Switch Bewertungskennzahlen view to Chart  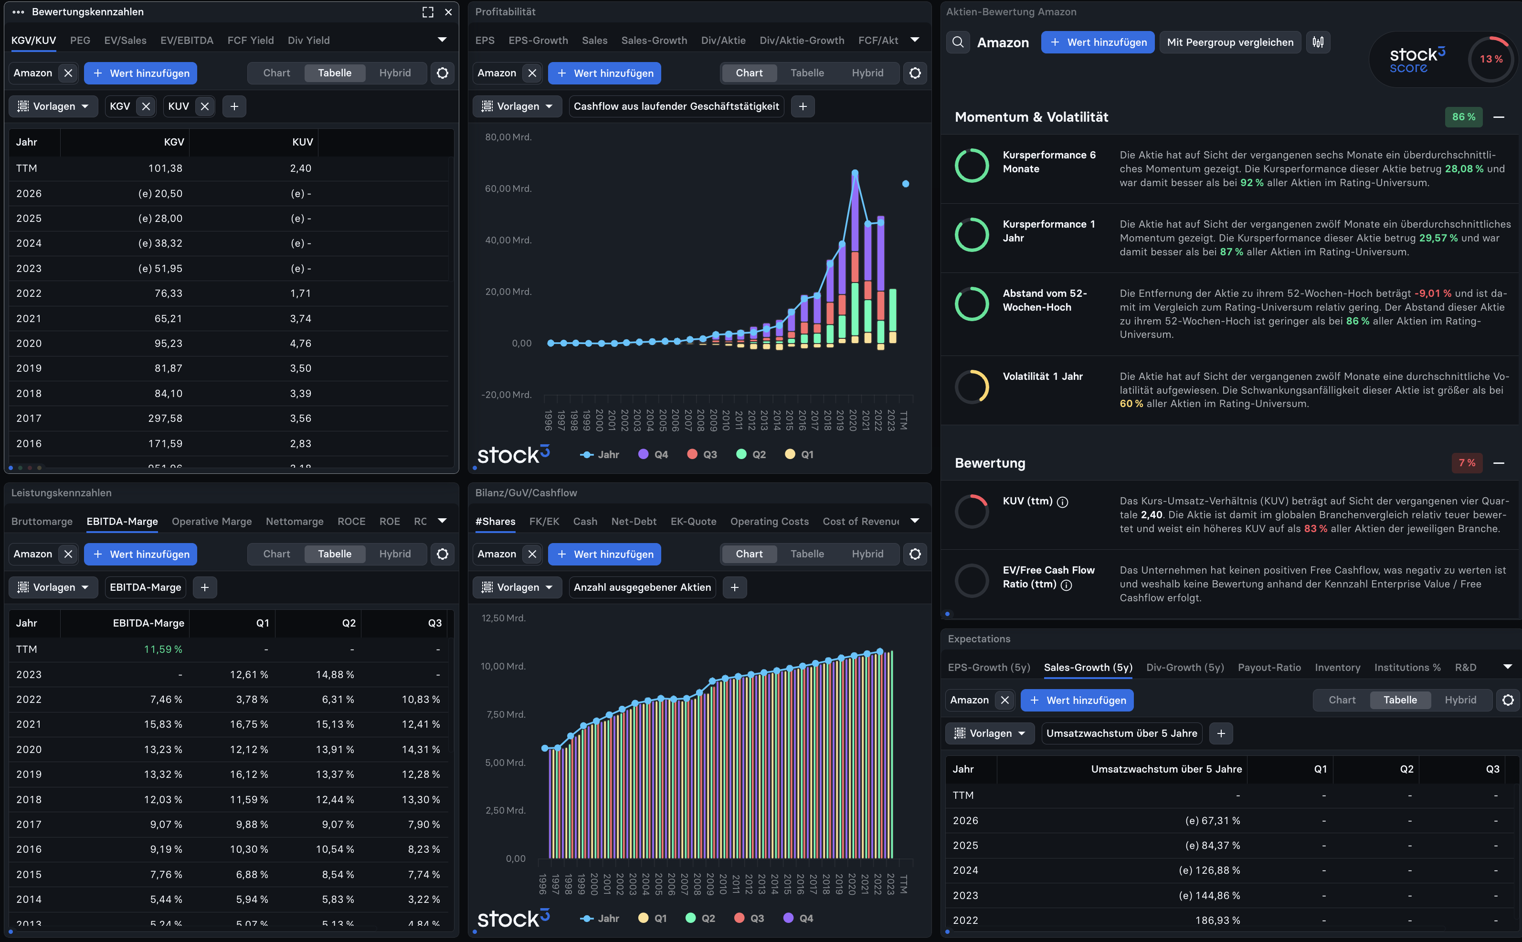pyautogui.click(x=277, y=73)
